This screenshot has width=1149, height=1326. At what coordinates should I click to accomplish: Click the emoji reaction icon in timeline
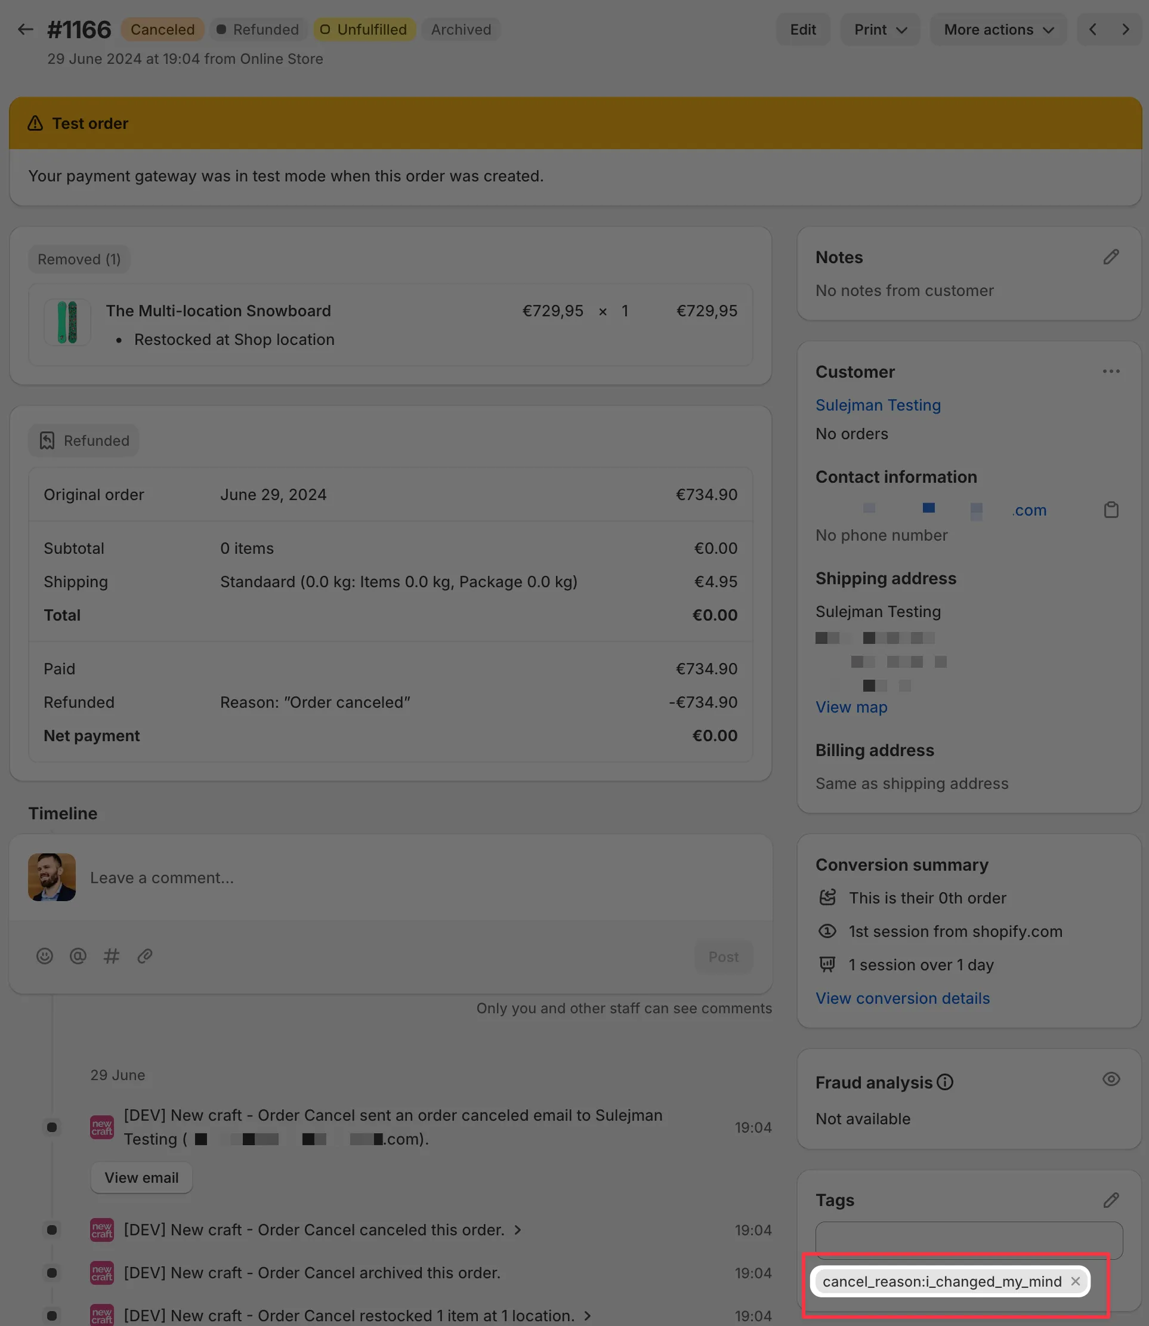(44, 956)
